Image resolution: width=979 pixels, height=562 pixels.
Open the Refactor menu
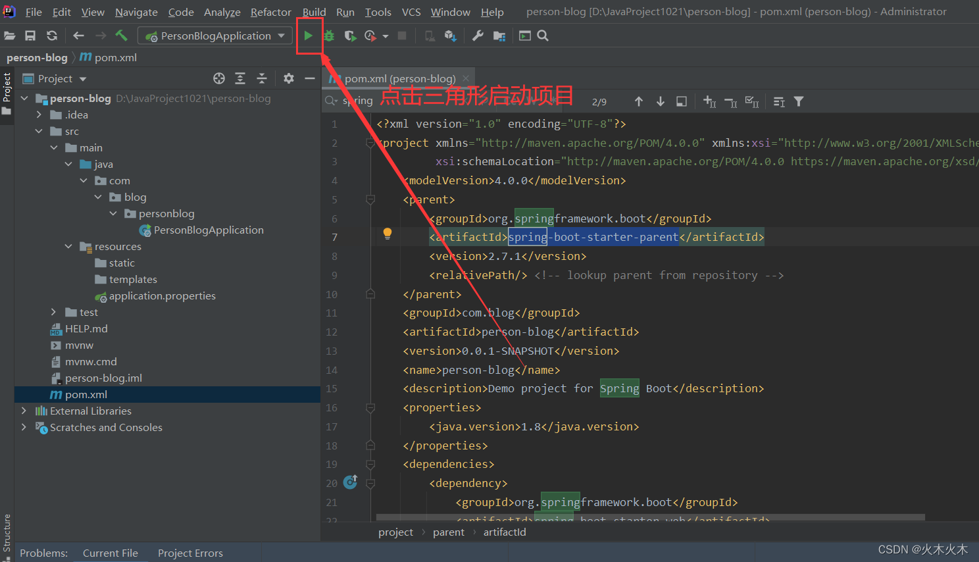[x=270, y=12]
